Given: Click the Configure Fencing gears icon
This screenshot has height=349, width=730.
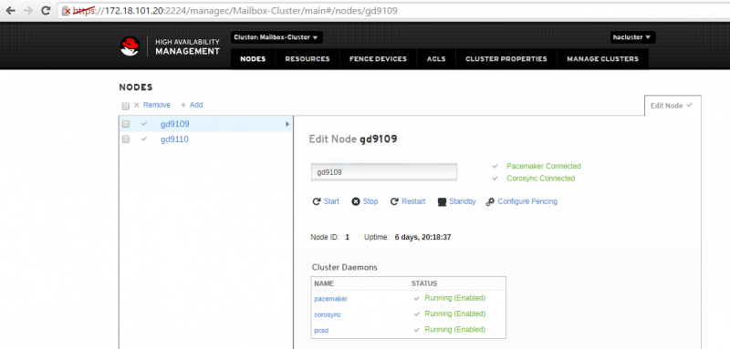Looking at the screenshot, I should (490, 201).
